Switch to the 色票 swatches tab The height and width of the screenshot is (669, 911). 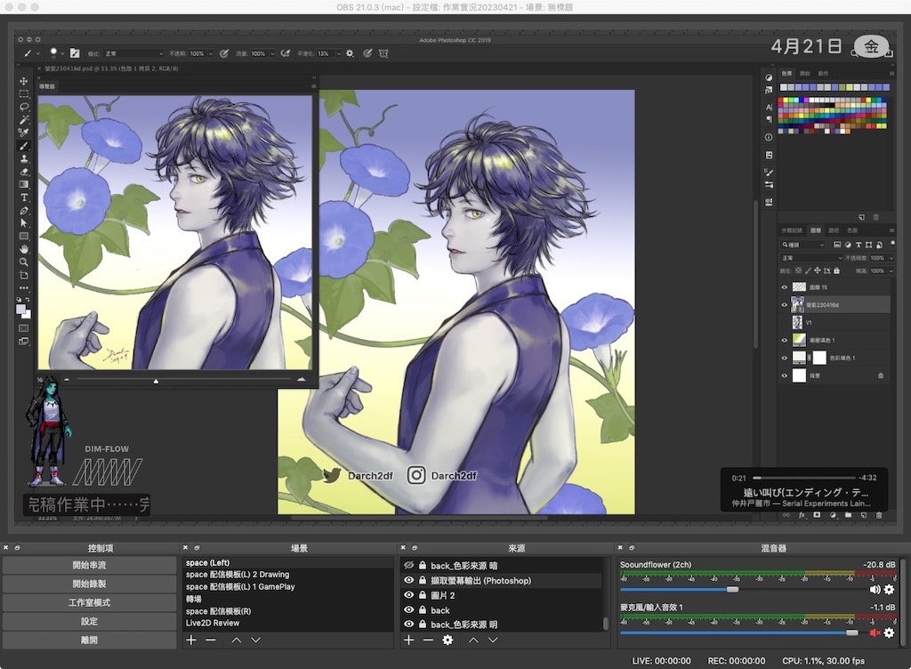point(786,74)
